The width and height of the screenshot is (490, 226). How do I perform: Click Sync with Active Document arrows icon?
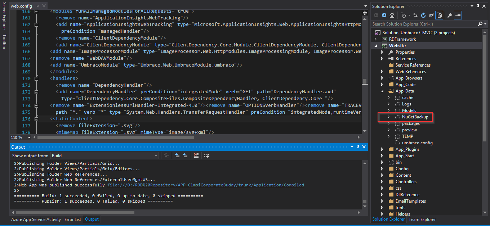click(x=415, y=15)
